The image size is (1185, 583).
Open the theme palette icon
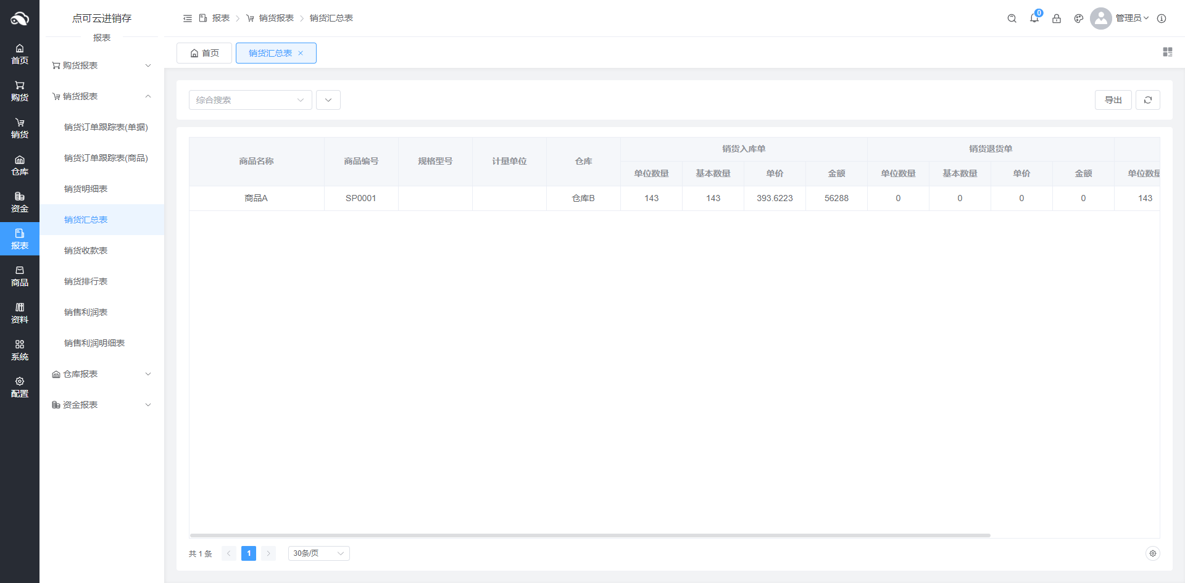(1078, 19)
